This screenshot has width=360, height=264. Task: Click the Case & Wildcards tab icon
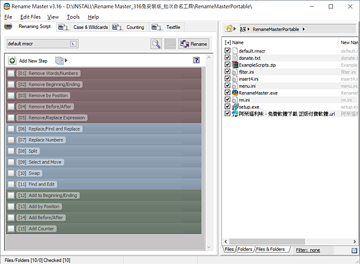(x=64, y=28)
